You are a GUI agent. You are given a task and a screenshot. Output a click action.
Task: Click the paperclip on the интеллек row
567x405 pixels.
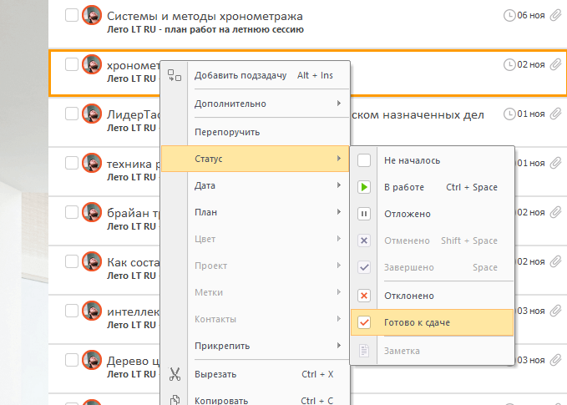click(555, 311)
